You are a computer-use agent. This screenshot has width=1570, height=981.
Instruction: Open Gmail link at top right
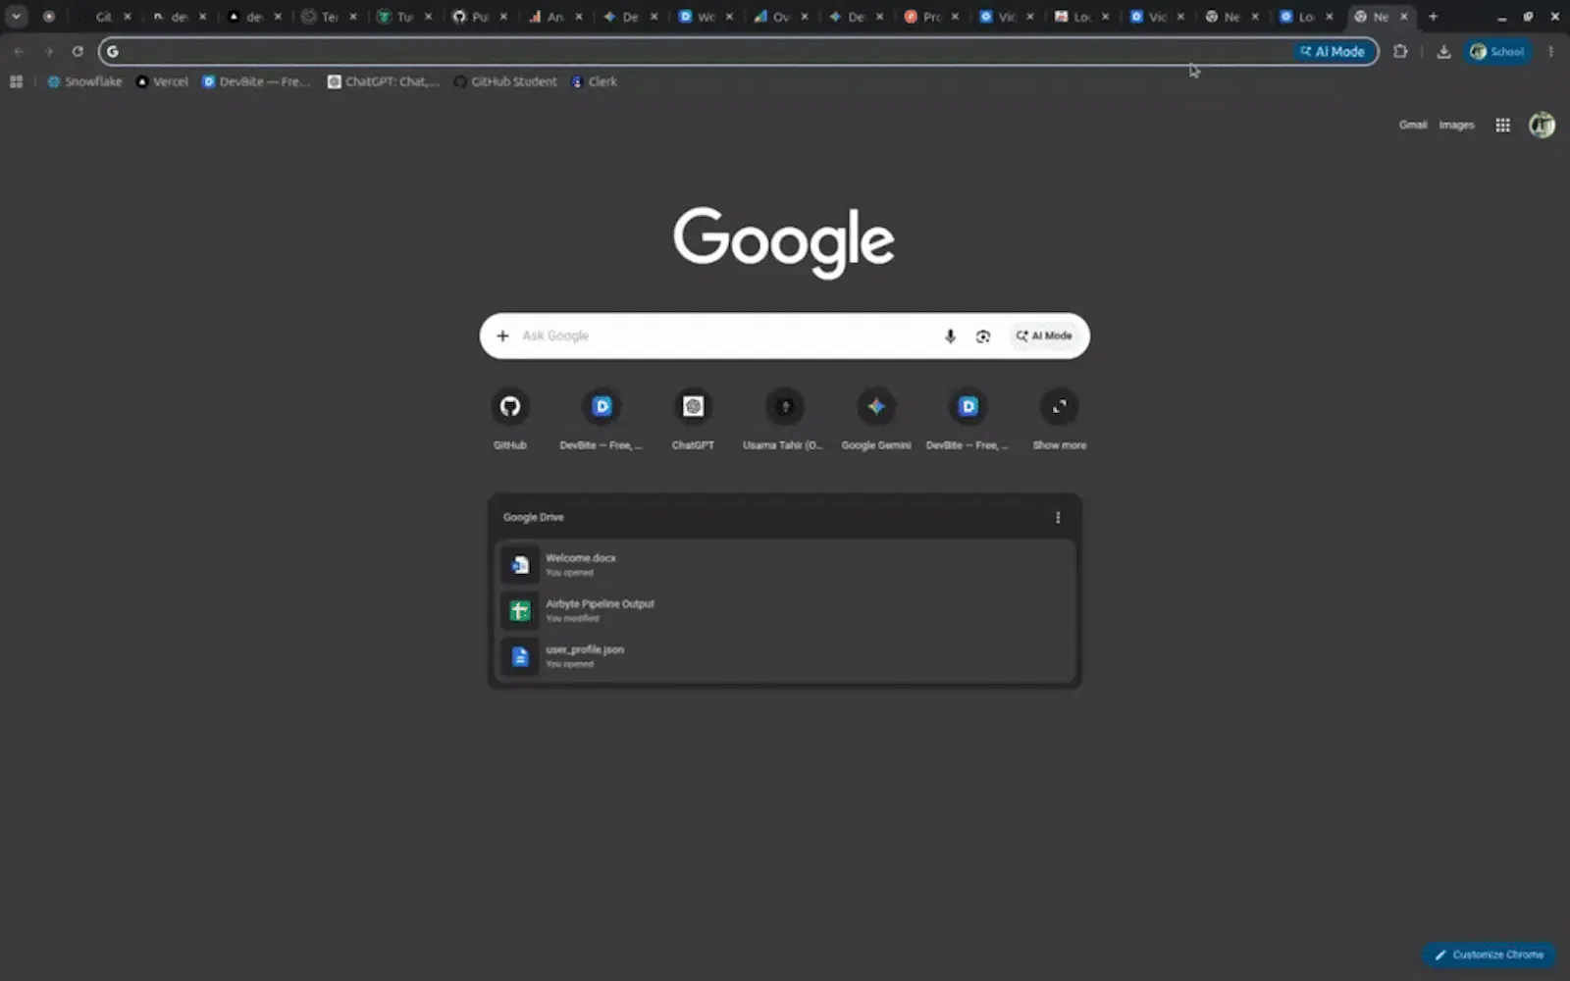[1413, 125]
